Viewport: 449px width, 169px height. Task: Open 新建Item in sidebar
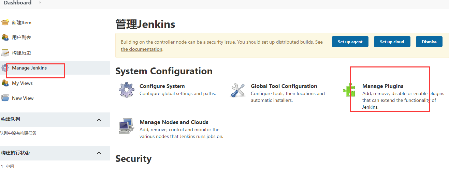pos(21,22)
